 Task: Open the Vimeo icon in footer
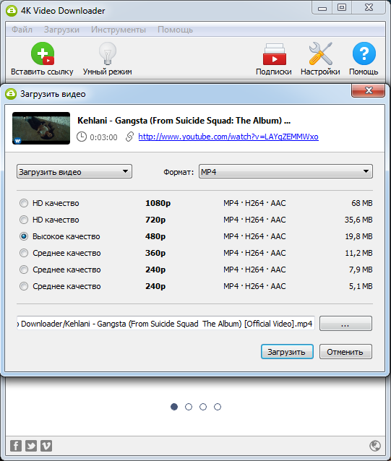pos(46,446)
